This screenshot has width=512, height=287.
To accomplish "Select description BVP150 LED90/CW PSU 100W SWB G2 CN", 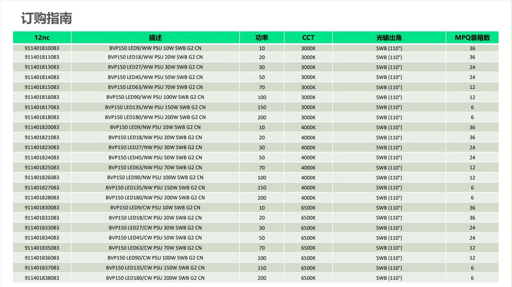I will click(x=155, y=258).
